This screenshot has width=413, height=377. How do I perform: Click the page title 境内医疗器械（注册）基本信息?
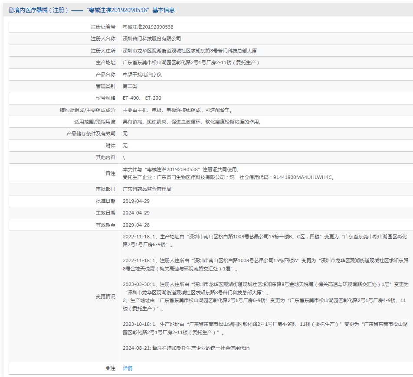click(94, 10)
